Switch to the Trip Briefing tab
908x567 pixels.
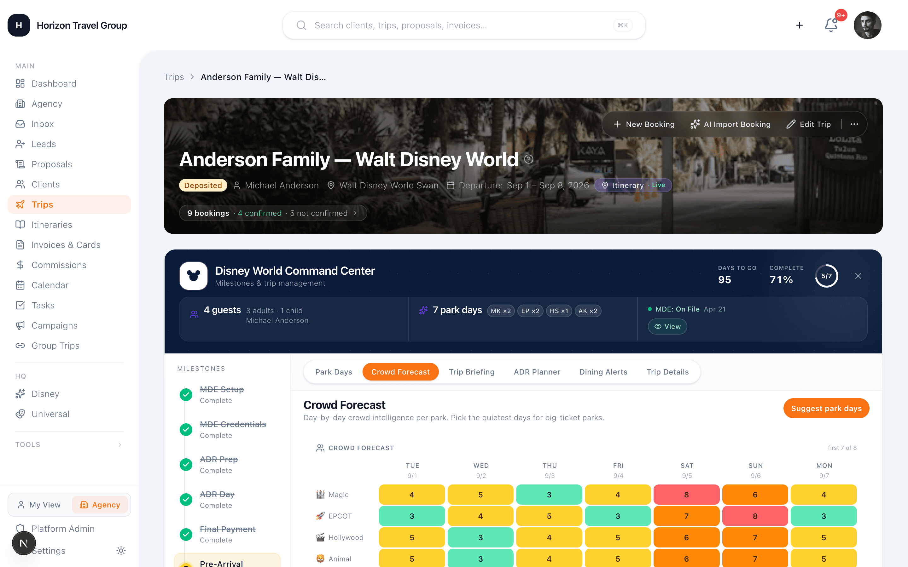tap(472, 372)
